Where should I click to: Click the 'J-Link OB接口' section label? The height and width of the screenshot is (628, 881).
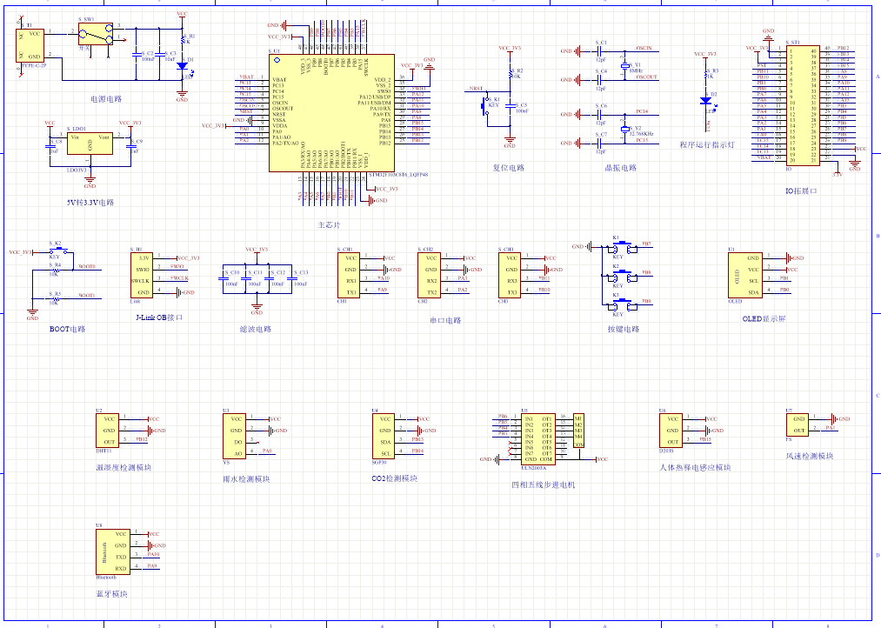(159, 317)
